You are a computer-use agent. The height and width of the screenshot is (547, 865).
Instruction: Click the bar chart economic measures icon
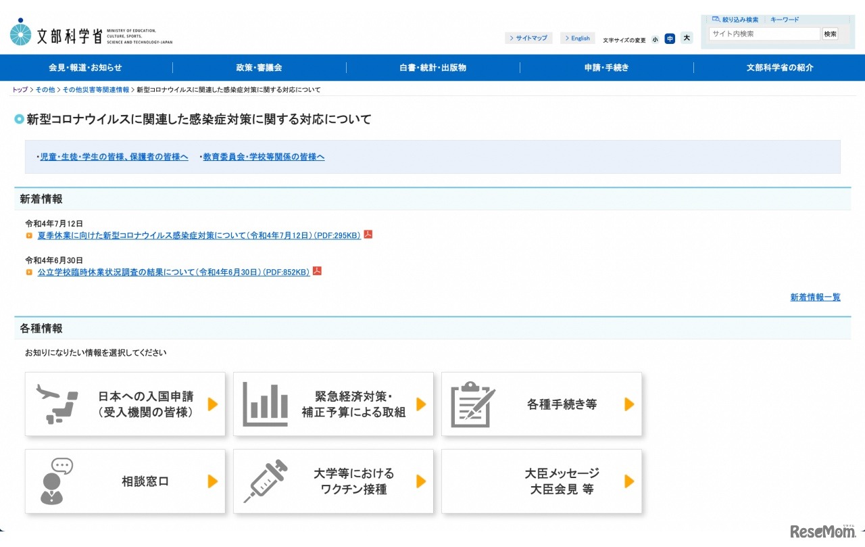(x=265, y=403)
